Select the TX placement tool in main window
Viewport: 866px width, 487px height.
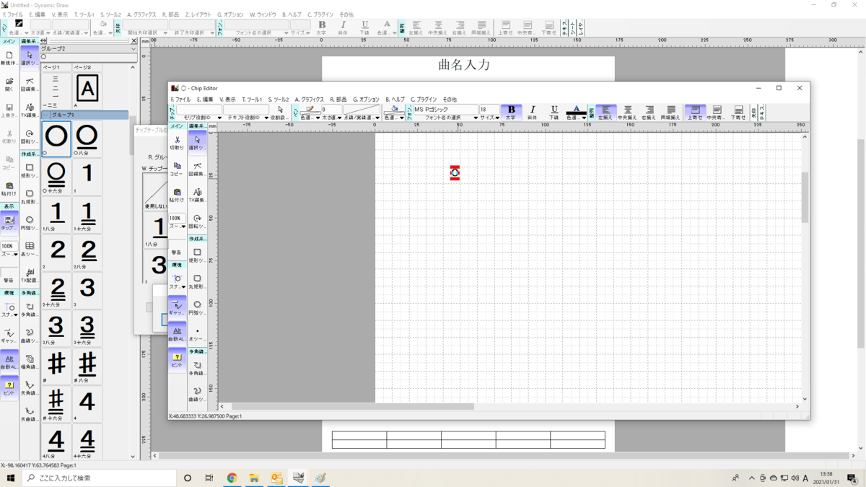30,275
